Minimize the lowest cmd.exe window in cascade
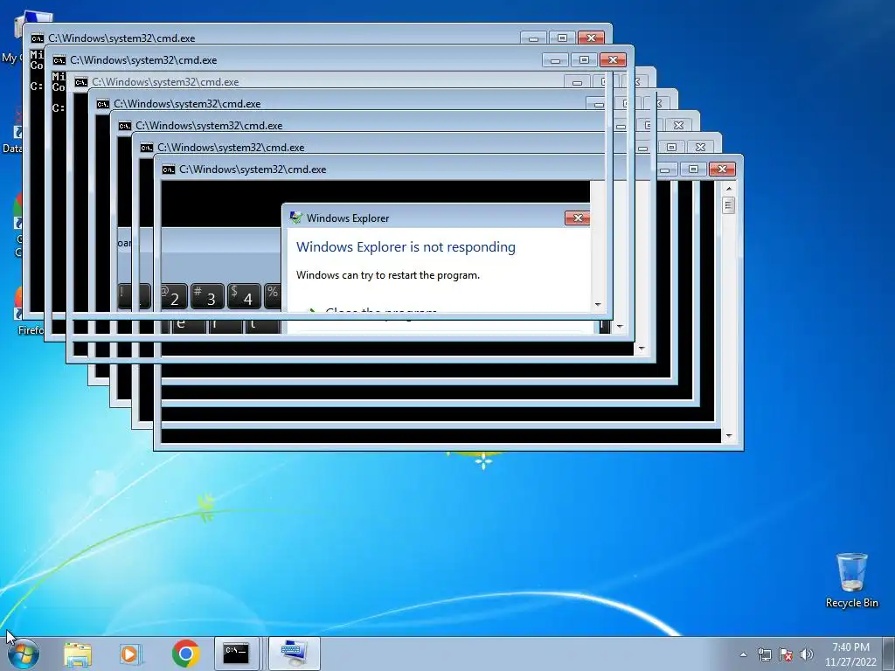Image resolution: width=895 pixels, height=671 pixels. point(665,169)
